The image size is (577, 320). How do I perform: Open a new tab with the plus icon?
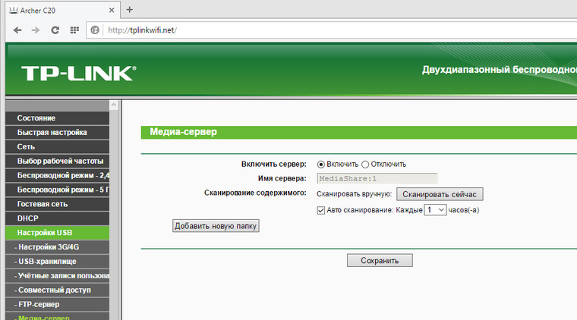click(130, 10)
